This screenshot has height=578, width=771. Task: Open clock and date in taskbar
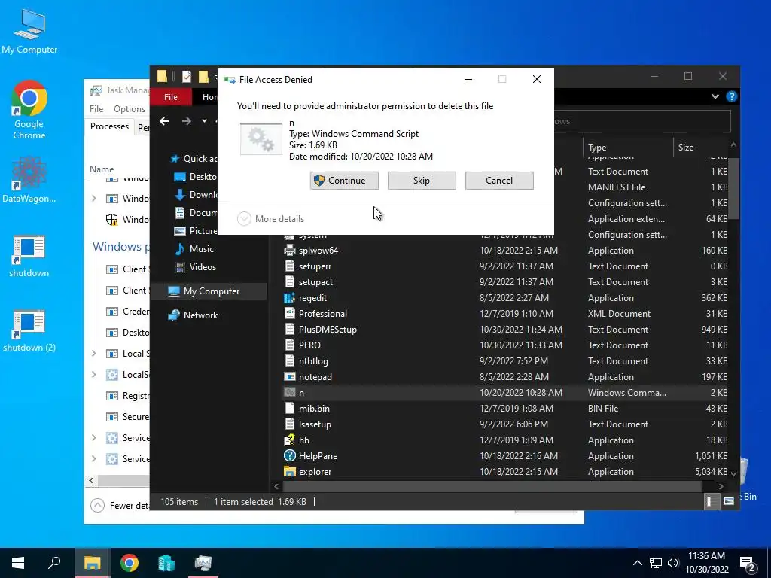[x=706, y=563]
